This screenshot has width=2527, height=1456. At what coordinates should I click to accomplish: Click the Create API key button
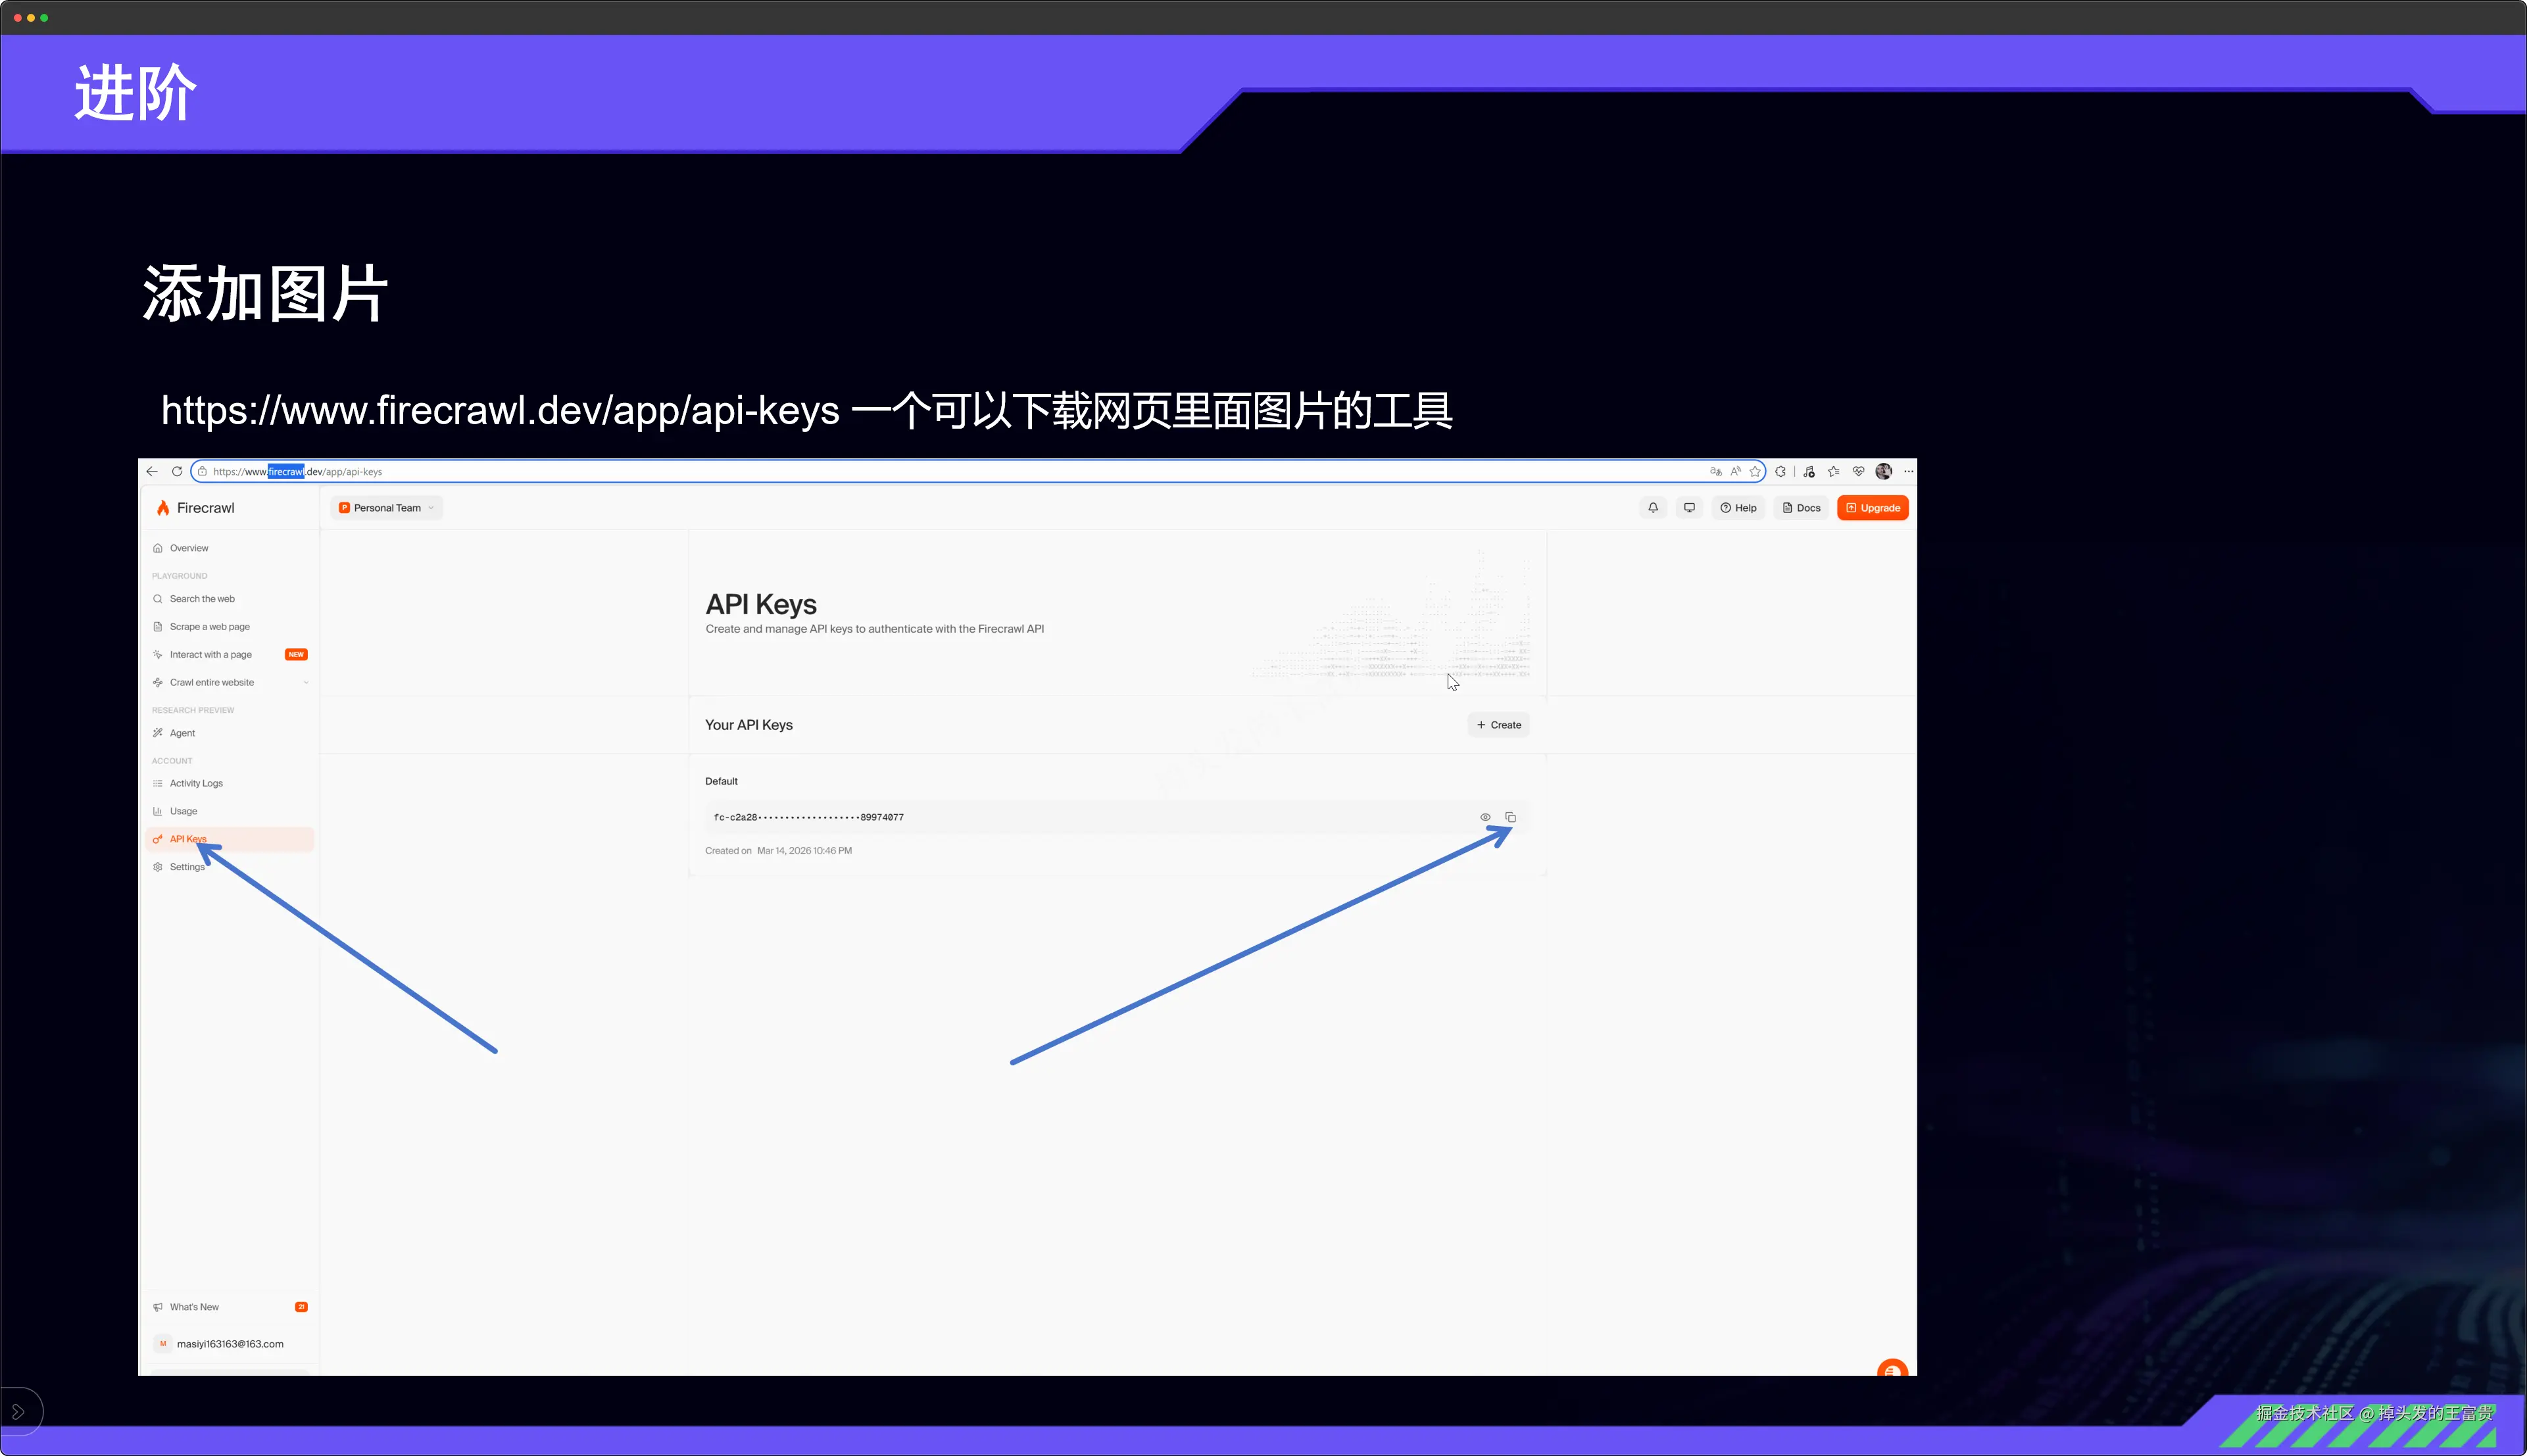tap(1498, 725)
